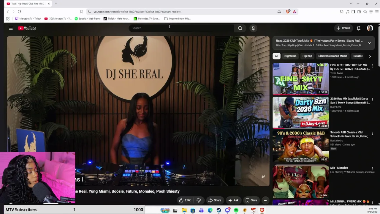Open more actions below the video
The image size is (380, 214).
[265, 200]
